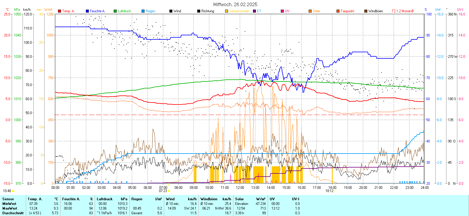Click the sunset time 18:12 label
The width and height of the screenshot is (469, 216).
click(329, 191)
